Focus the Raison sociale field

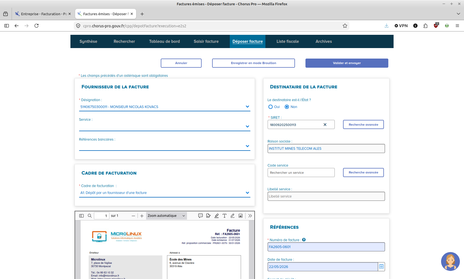point(326,149)
